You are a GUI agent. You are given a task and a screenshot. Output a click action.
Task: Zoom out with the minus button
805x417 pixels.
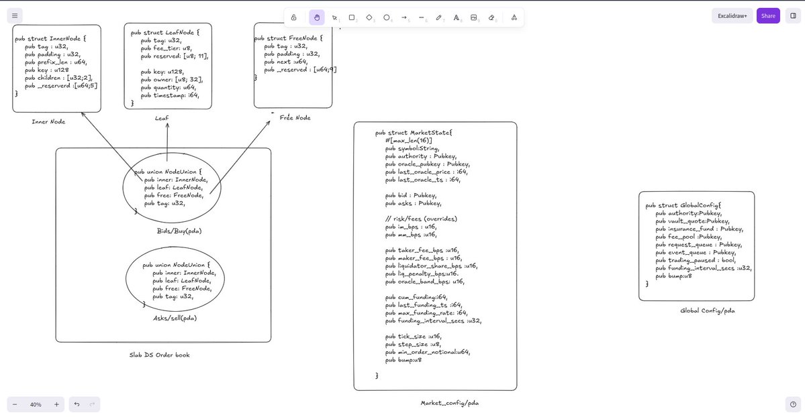15,405
